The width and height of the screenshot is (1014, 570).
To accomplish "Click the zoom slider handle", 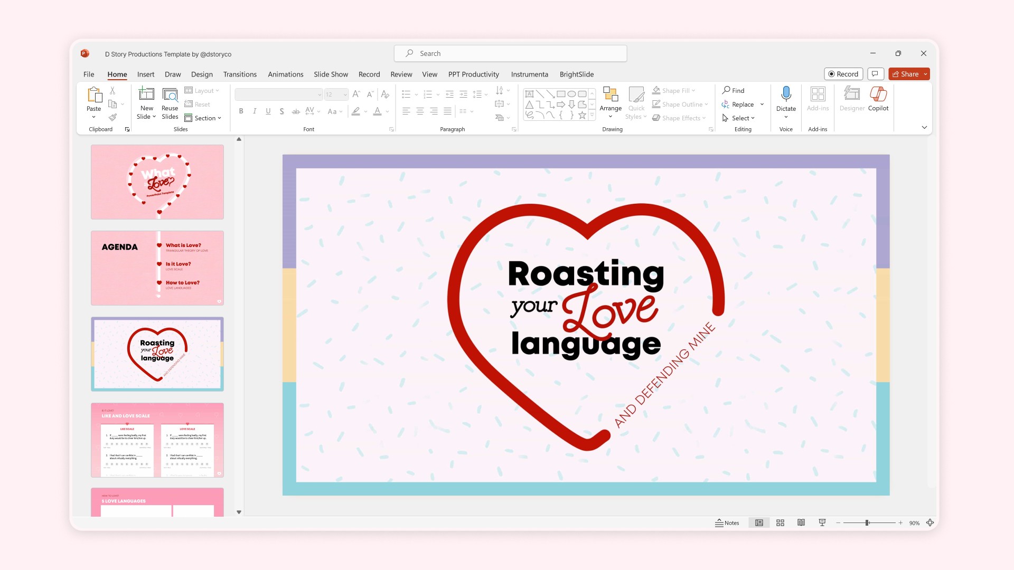I will click(867, 522).
